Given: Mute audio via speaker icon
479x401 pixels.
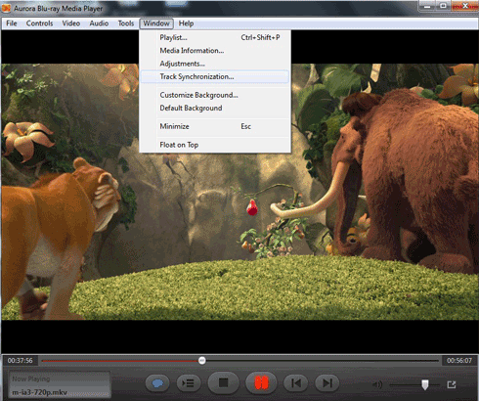Looking at the screenshot, I should point(377,384).
